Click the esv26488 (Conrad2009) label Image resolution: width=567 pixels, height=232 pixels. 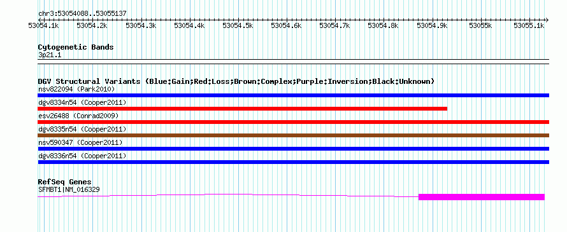78,116
